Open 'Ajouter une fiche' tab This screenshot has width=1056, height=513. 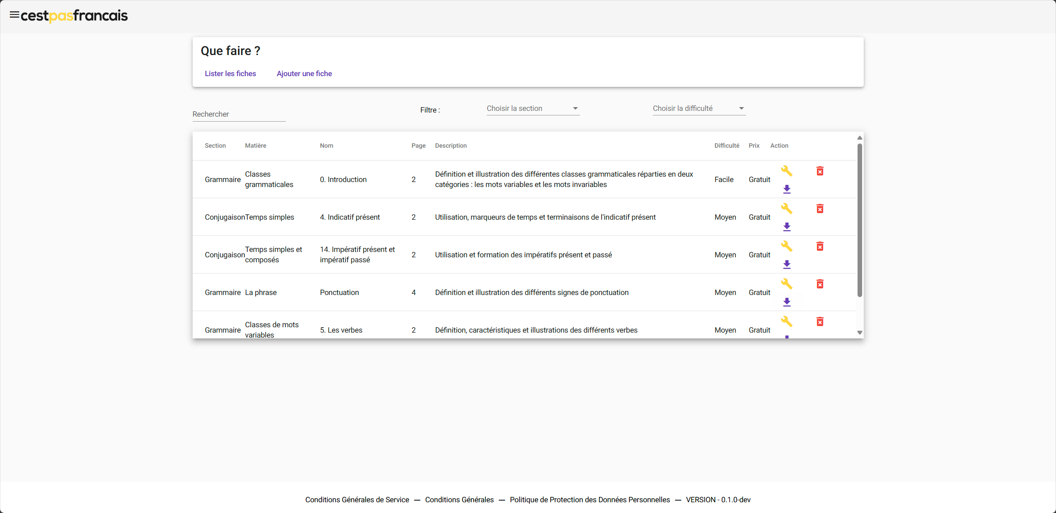tap(304, 74)
